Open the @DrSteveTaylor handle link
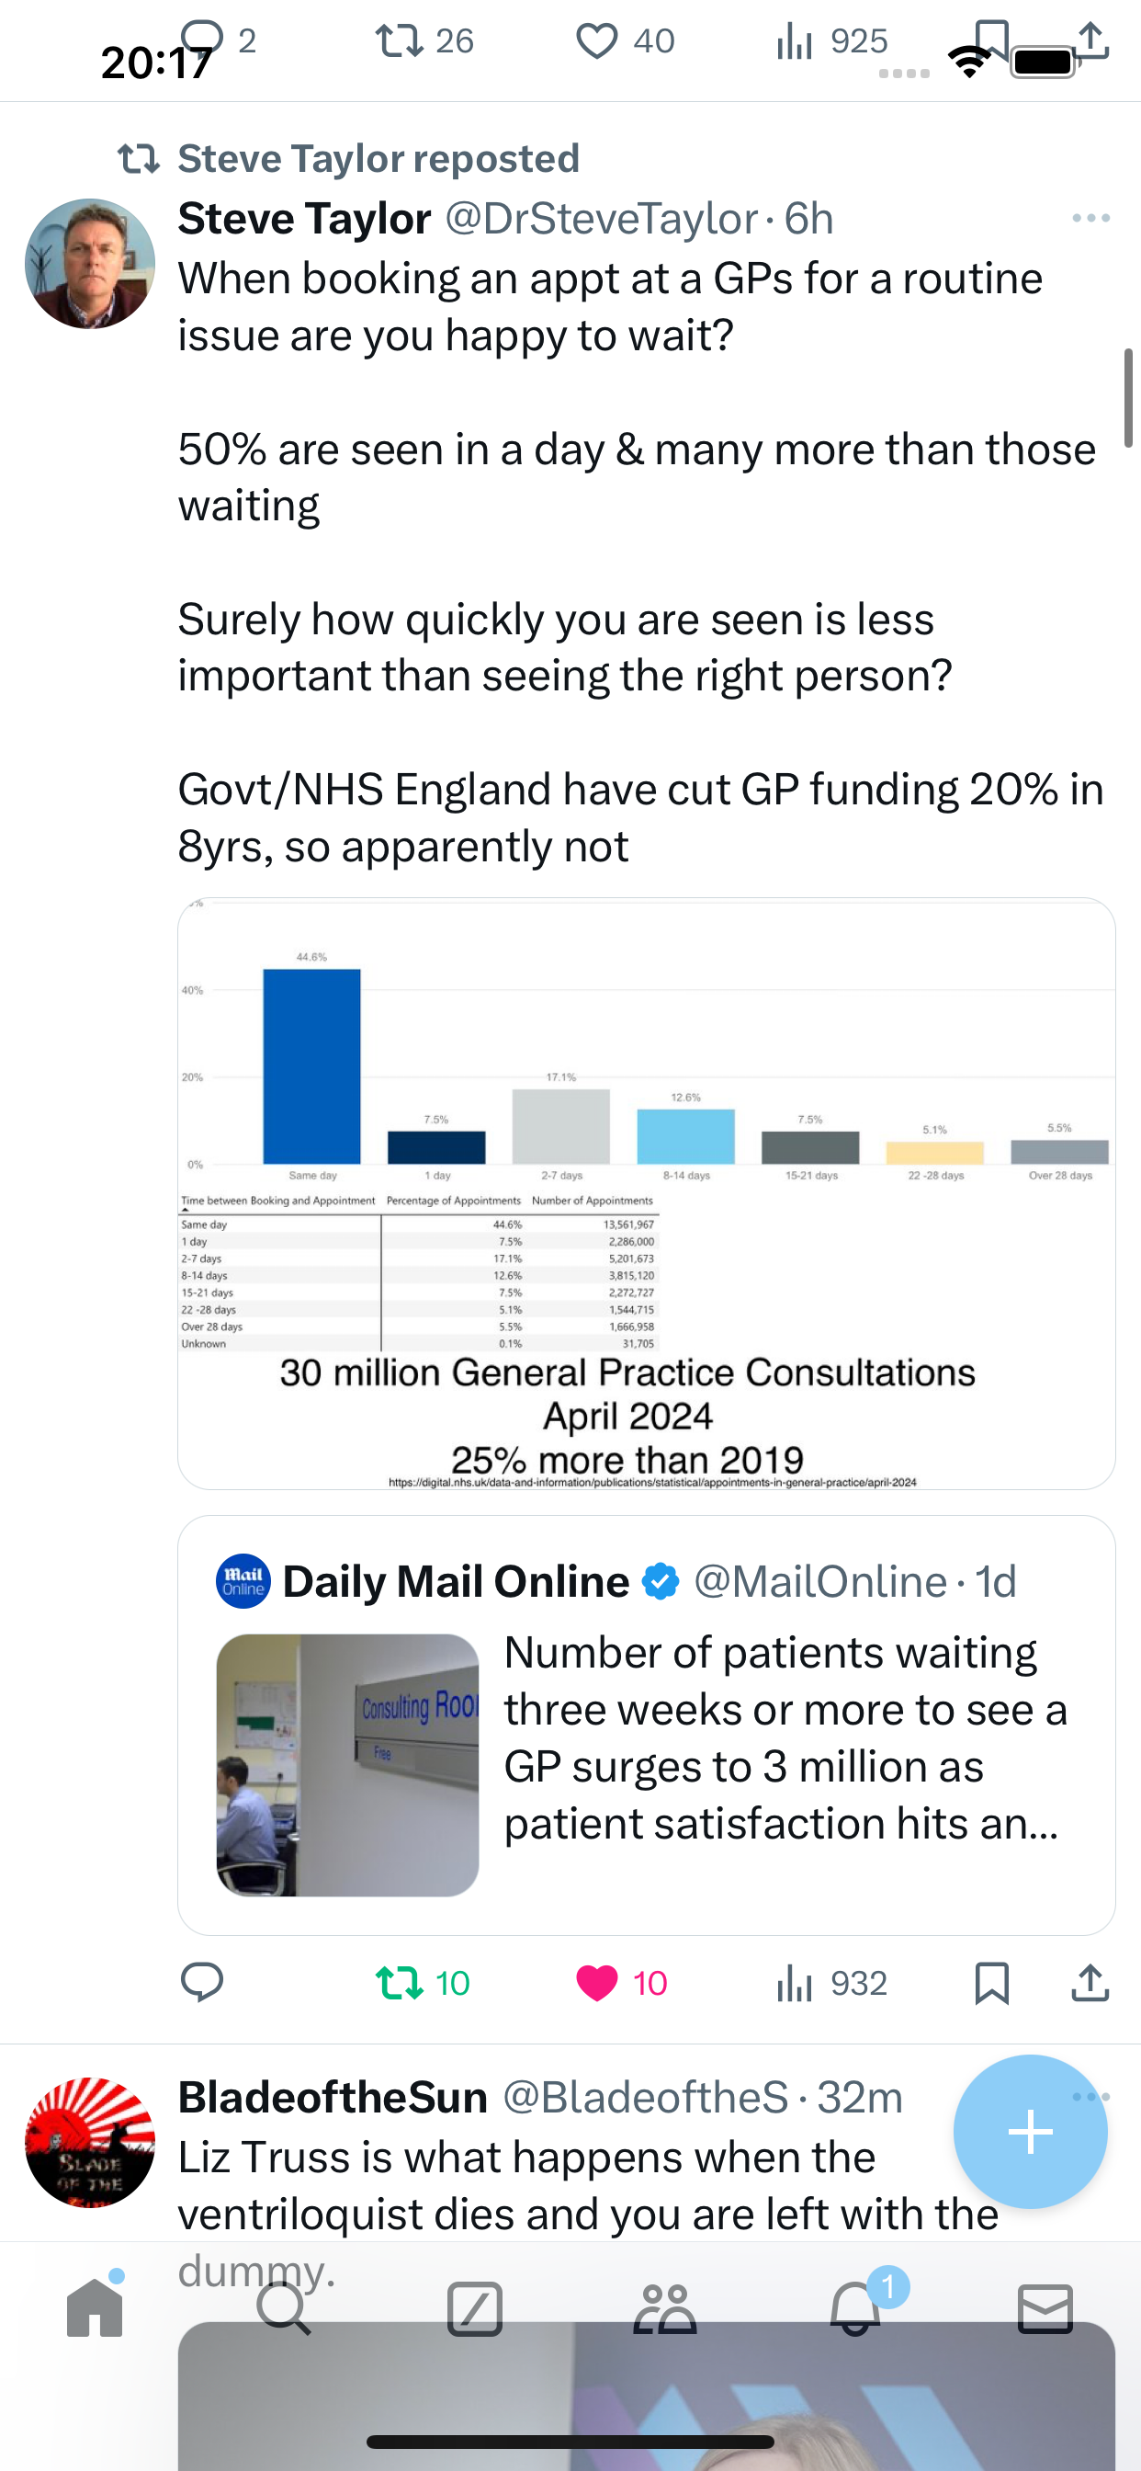 (x=602, y=219)
